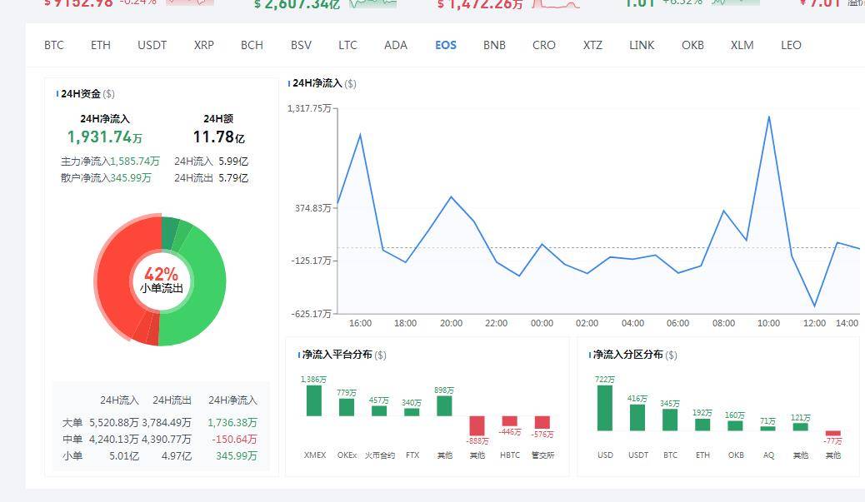Click the 1,931.74万 net inflow value
The height and width of the screenshot is (502, 865).
105,137
